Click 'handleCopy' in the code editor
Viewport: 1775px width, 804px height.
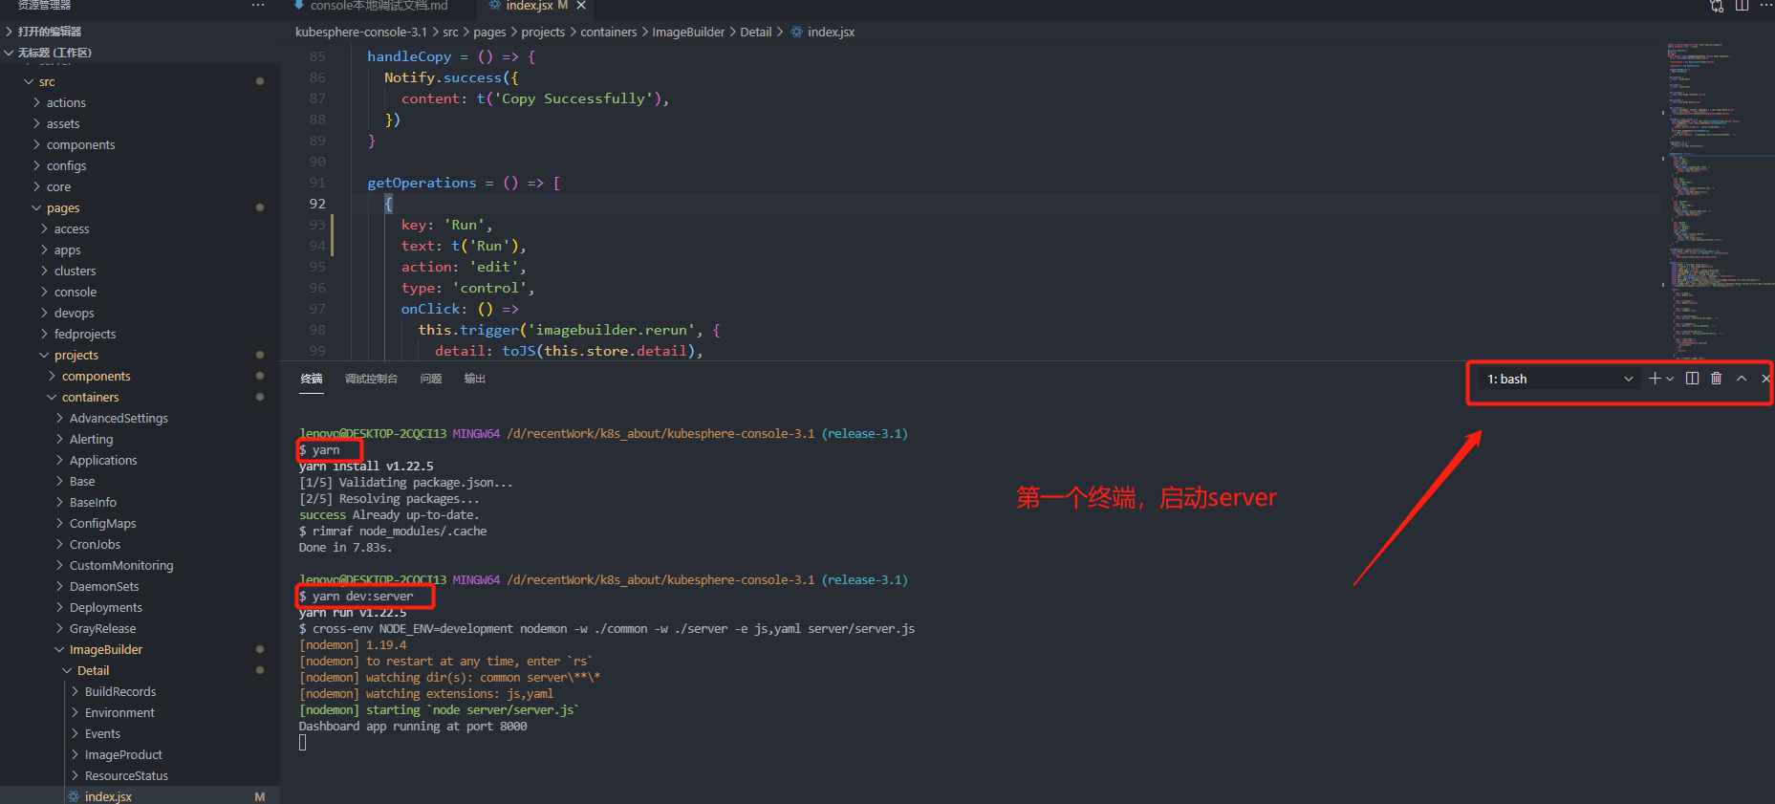coord(409,56)
